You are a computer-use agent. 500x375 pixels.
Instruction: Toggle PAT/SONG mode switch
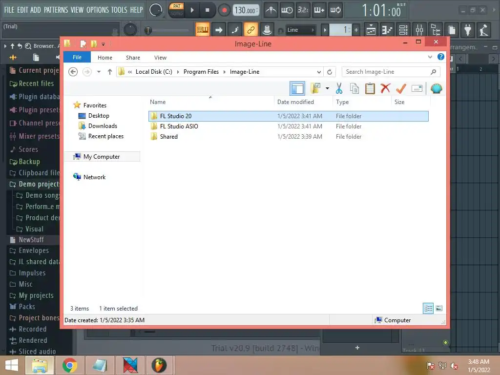[x=176, y=10]
